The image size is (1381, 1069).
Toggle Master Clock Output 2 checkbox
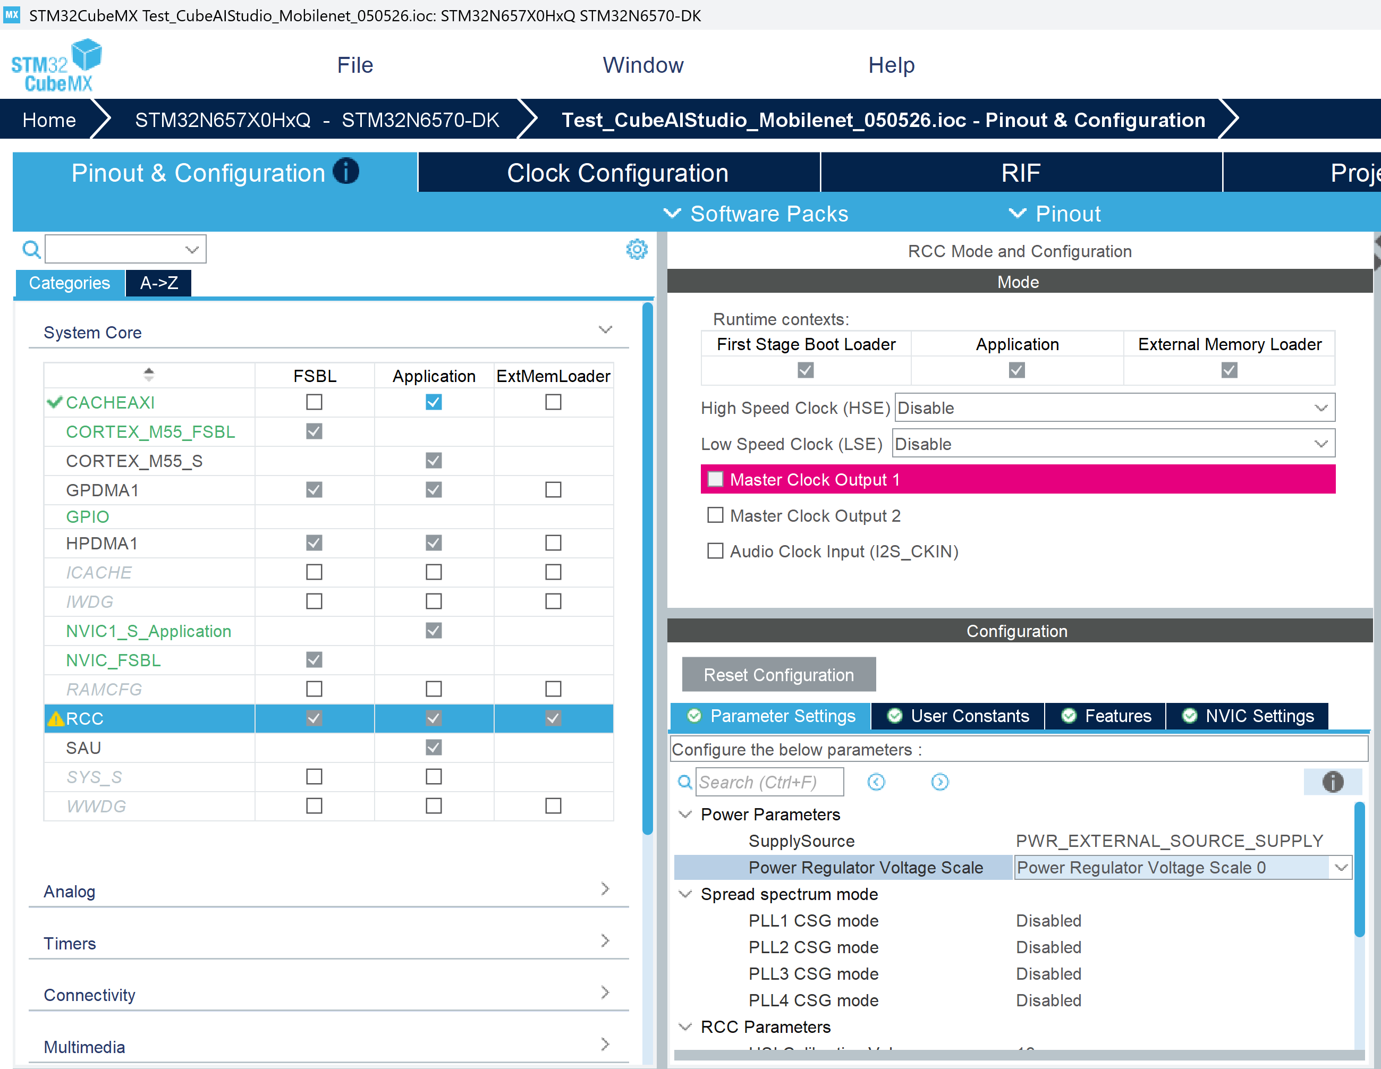pos(715,515)
